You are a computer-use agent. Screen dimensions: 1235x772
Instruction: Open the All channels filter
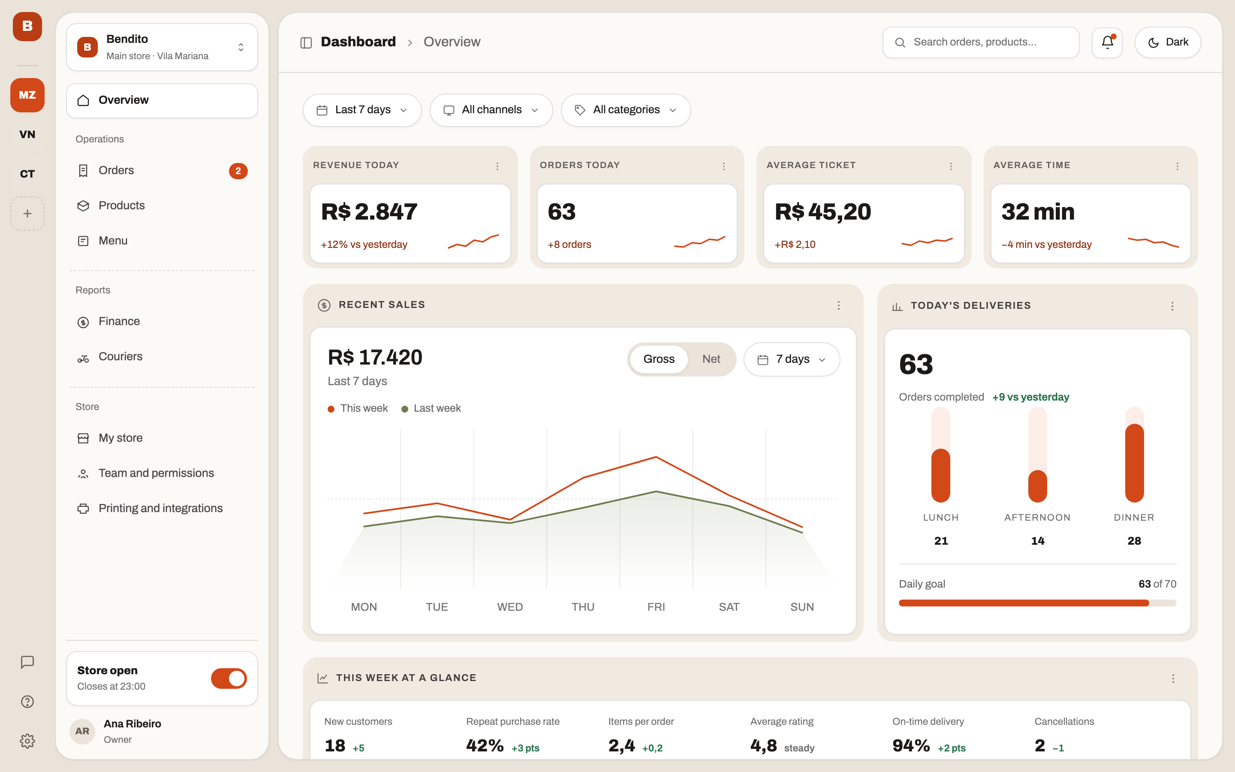click(491, 110)
